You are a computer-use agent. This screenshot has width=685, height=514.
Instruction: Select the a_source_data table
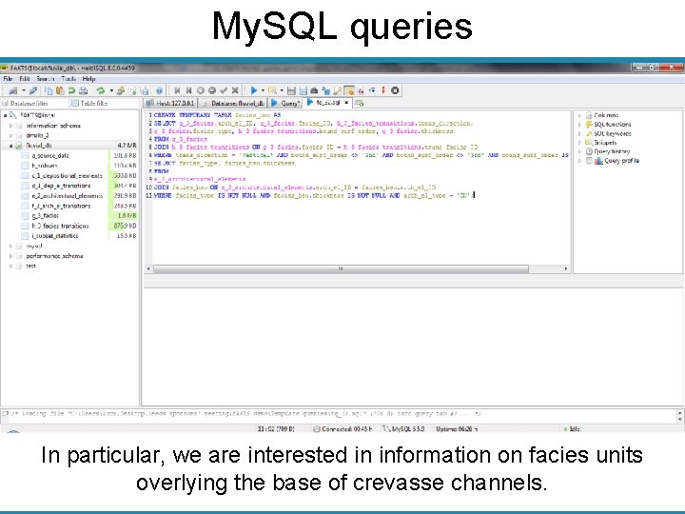[x=50, y=155]
